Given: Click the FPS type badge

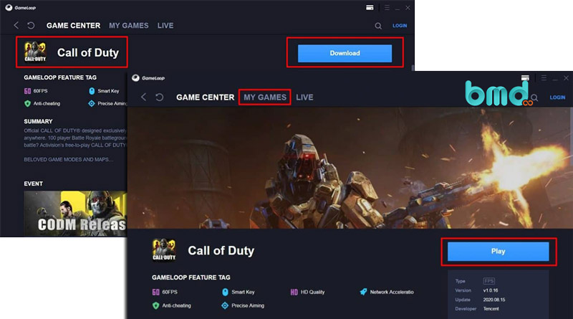Looking at the screenshot, I should (489, 281).
